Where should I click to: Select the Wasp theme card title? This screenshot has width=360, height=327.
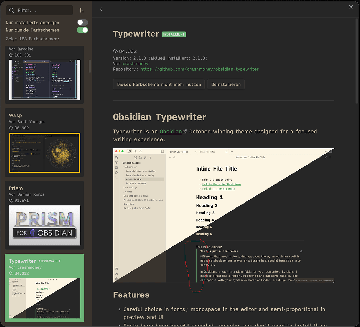coord(15,115)
